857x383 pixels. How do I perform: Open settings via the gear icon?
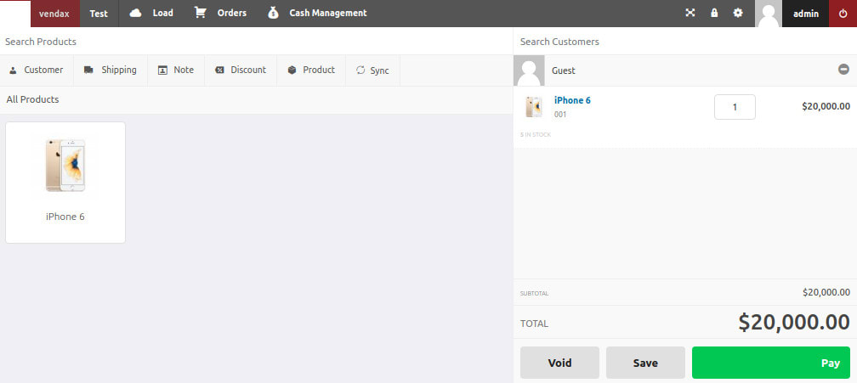click(738, 13)
